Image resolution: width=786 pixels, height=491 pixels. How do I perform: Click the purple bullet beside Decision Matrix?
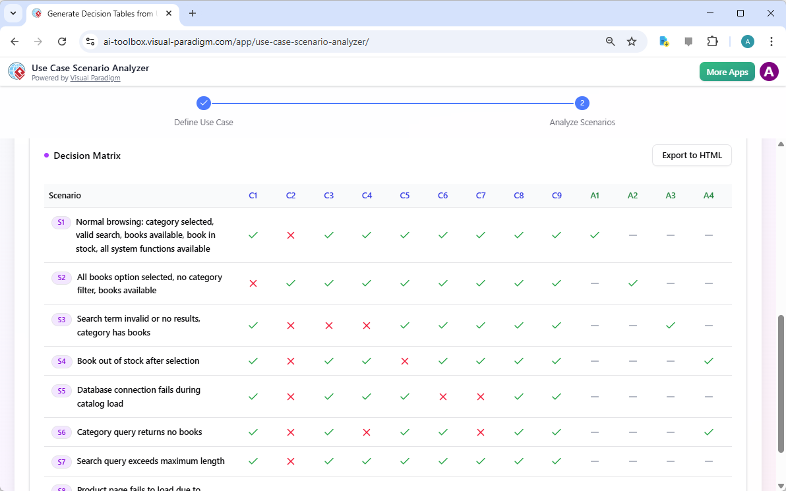click(x=46, y=156)
